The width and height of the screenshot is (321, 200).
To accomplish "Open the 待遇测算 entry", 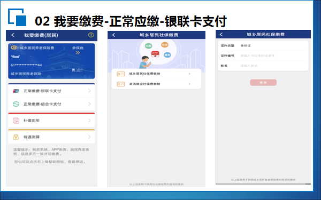I will pos(51,137).
